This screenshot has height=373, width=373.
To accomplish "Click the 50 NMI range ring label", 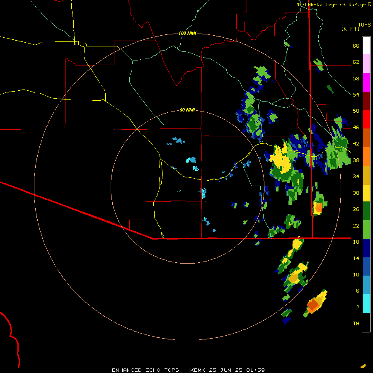I will click(x=187, y=110).
